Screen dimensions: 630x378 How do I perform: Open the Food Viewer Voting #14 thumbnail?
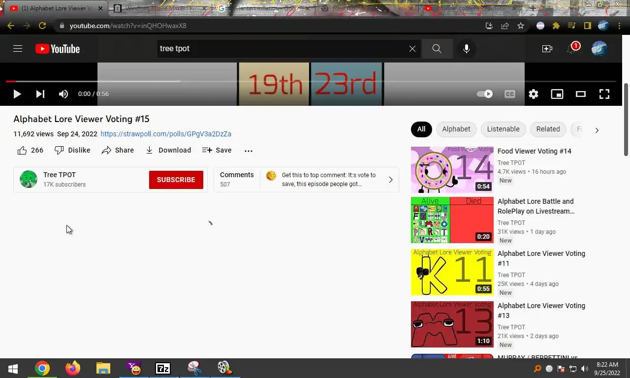452,170
